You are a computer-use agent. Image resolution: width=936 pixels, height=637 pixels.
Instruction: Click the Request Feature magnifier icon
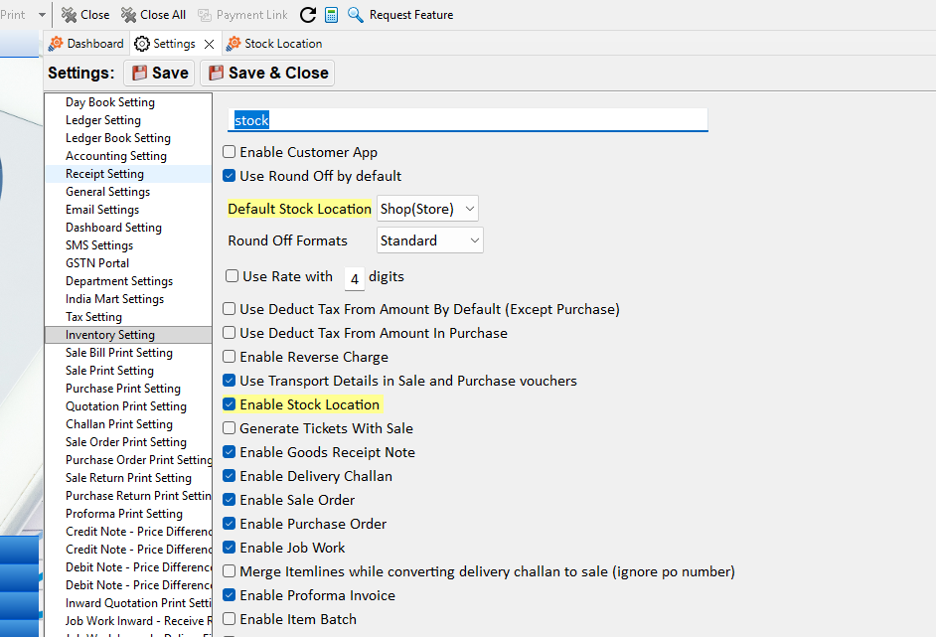click(355, 15)
